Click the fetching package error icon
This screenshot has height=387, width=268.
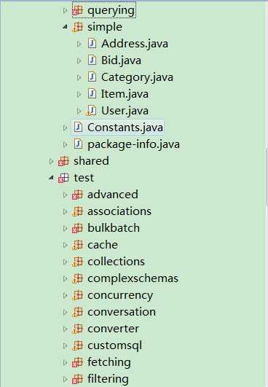(77, 362)
